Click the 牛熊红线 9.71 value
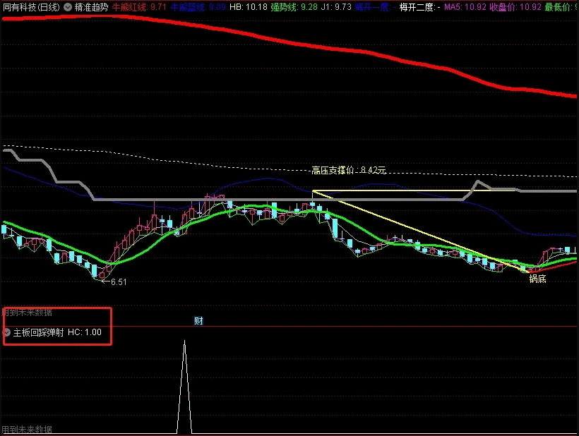The image size is (579, 436). [x=139, y=7]
